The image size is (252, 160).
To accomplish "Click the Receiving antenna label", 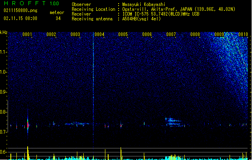I will 92,19.
